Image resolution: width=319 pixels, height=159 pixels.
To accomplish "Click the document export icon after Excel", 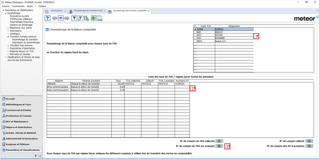I will [100, 18].
